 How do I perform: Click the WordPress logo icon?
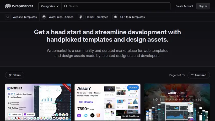(x=44, y=17)
